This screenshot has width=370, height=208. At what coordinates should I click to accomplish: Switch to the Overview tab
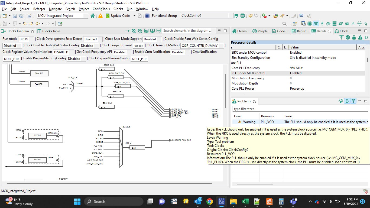pyautogui.click(x=241, y=31)
